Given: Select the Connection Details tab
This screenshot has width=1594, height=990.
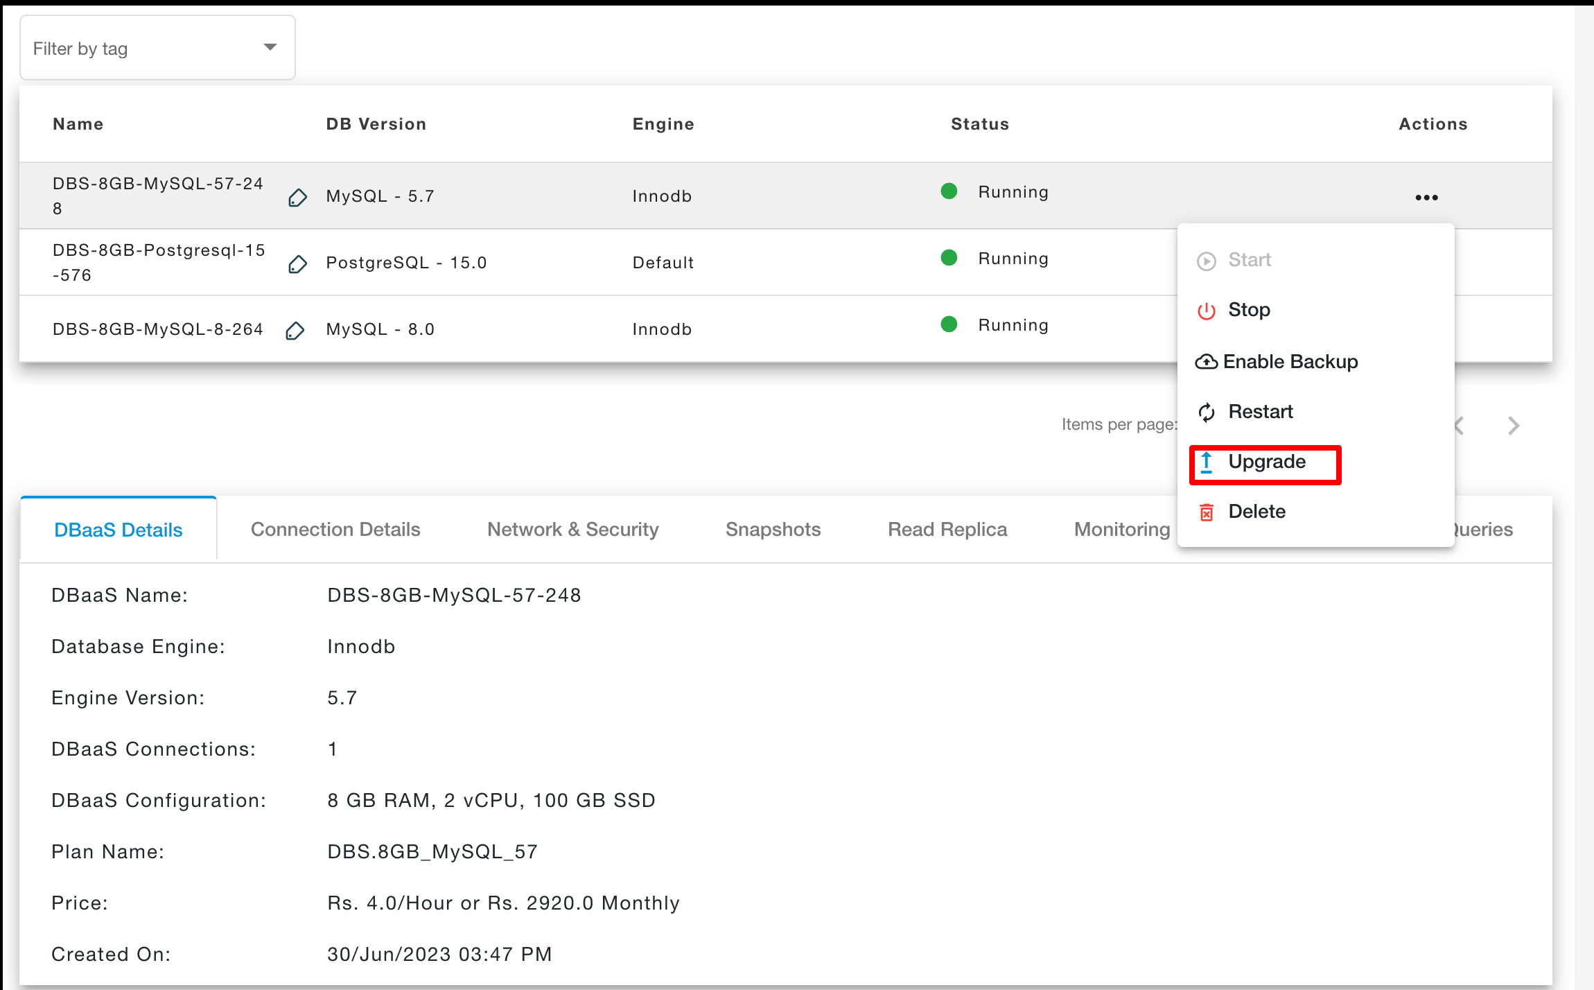Looking at the screenshot, I should 335,527.
